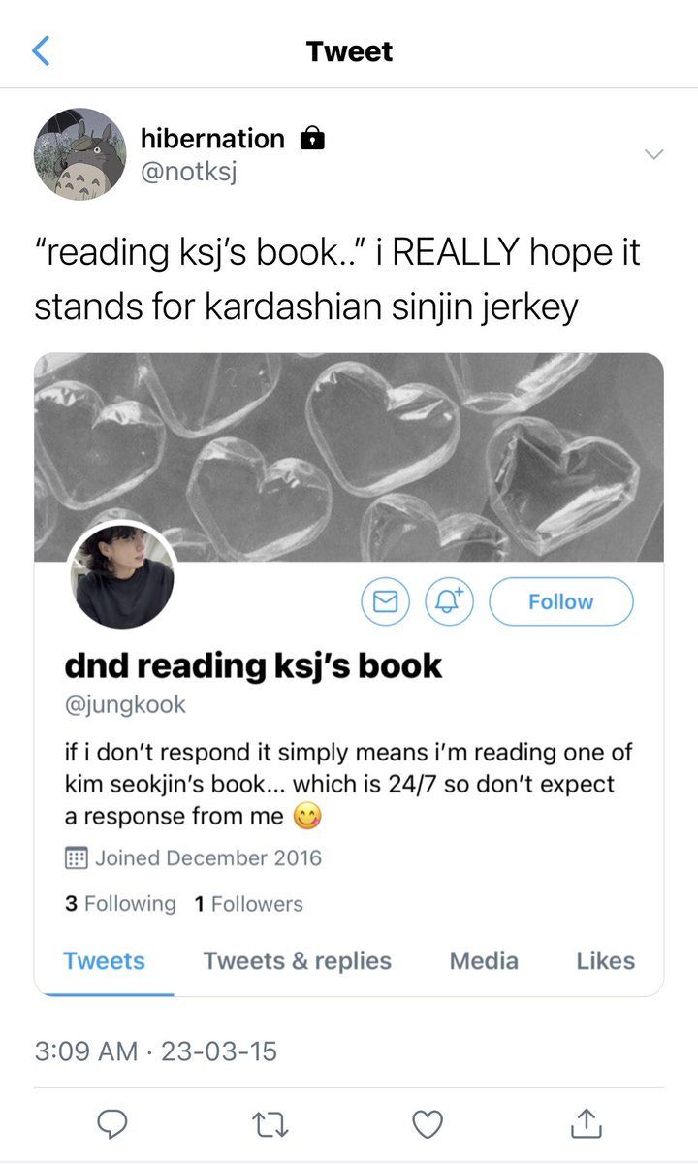Viewport: 698px width, 1164px height.
Task: Open the @notksj handle
Action: coord(189,172)
